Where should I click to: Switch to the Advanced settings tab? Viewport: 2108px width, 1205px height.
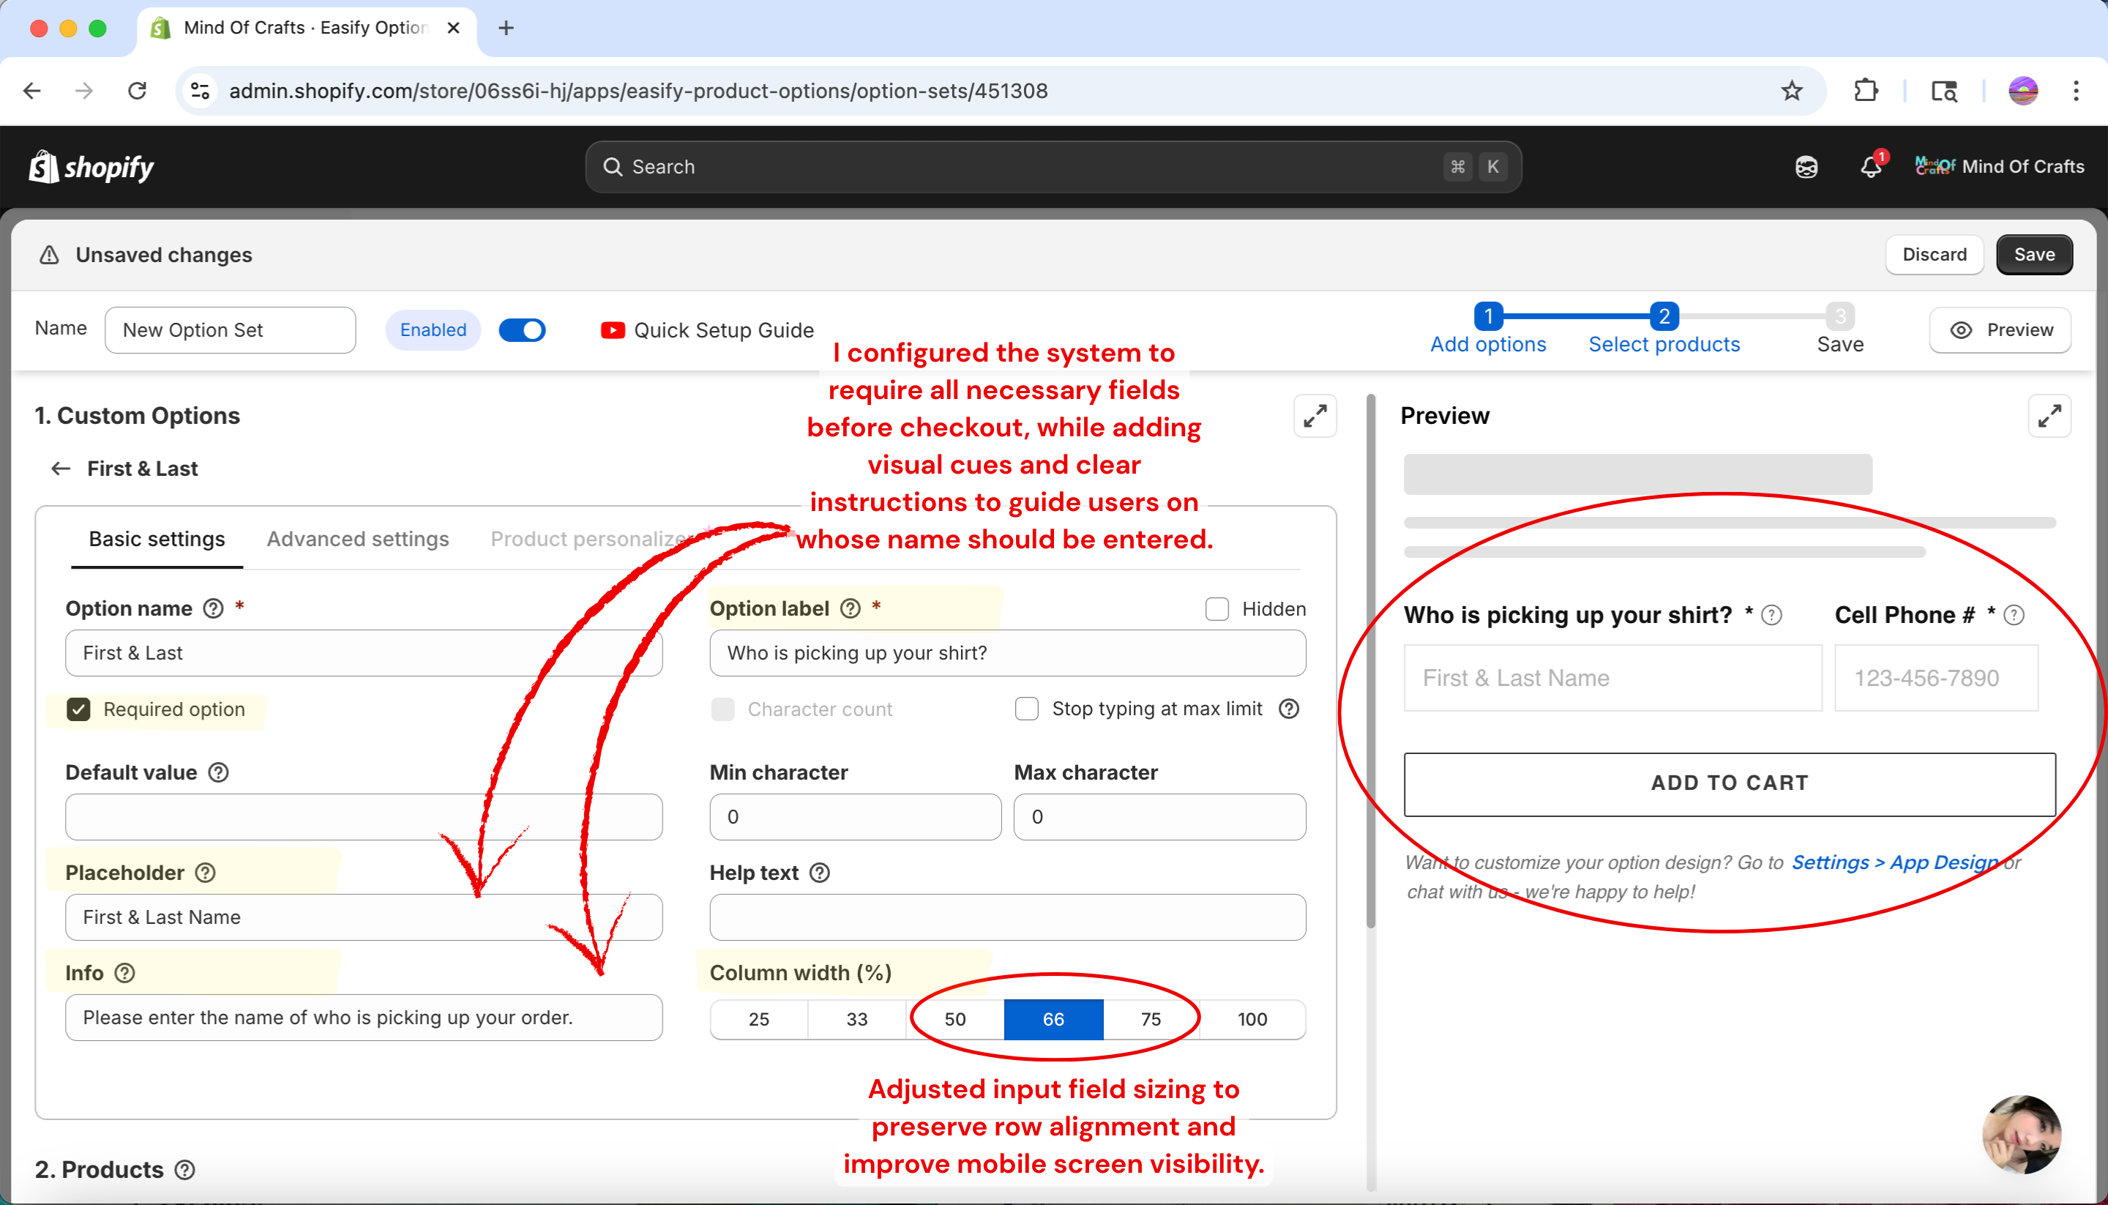tap(357, 539)
